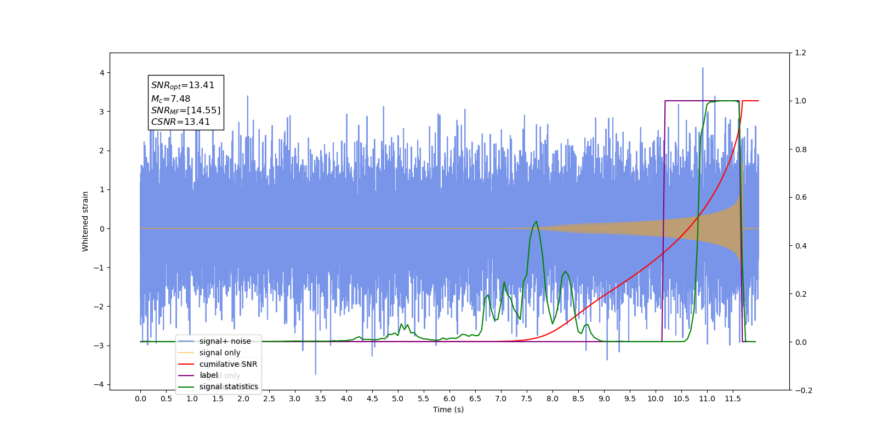Click the blue line swatch beside 'signal+ noise'

(x=186, y=341)
